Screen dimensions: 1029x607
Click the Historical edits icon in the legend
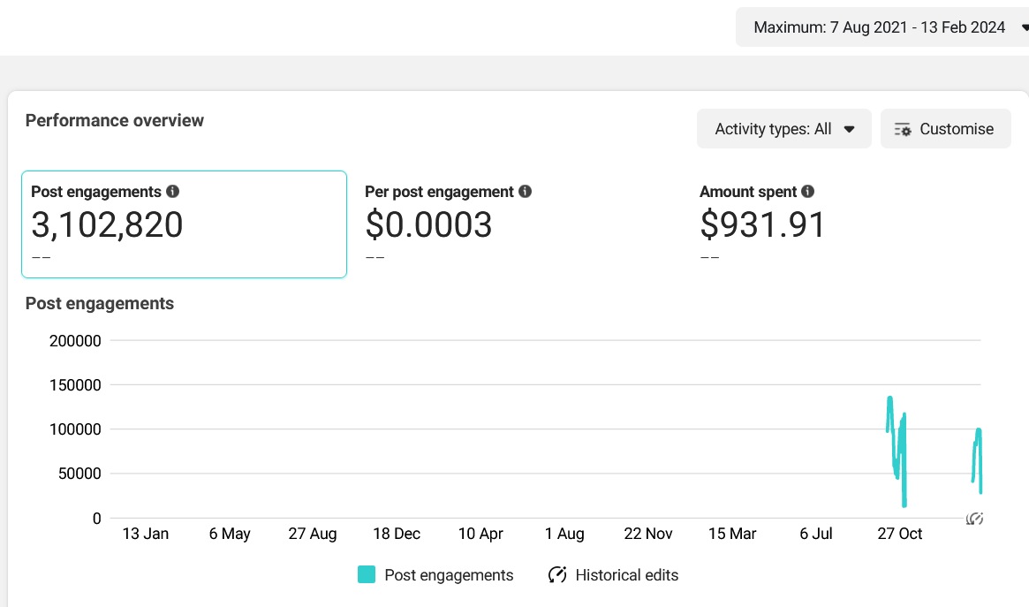(557, 575)
